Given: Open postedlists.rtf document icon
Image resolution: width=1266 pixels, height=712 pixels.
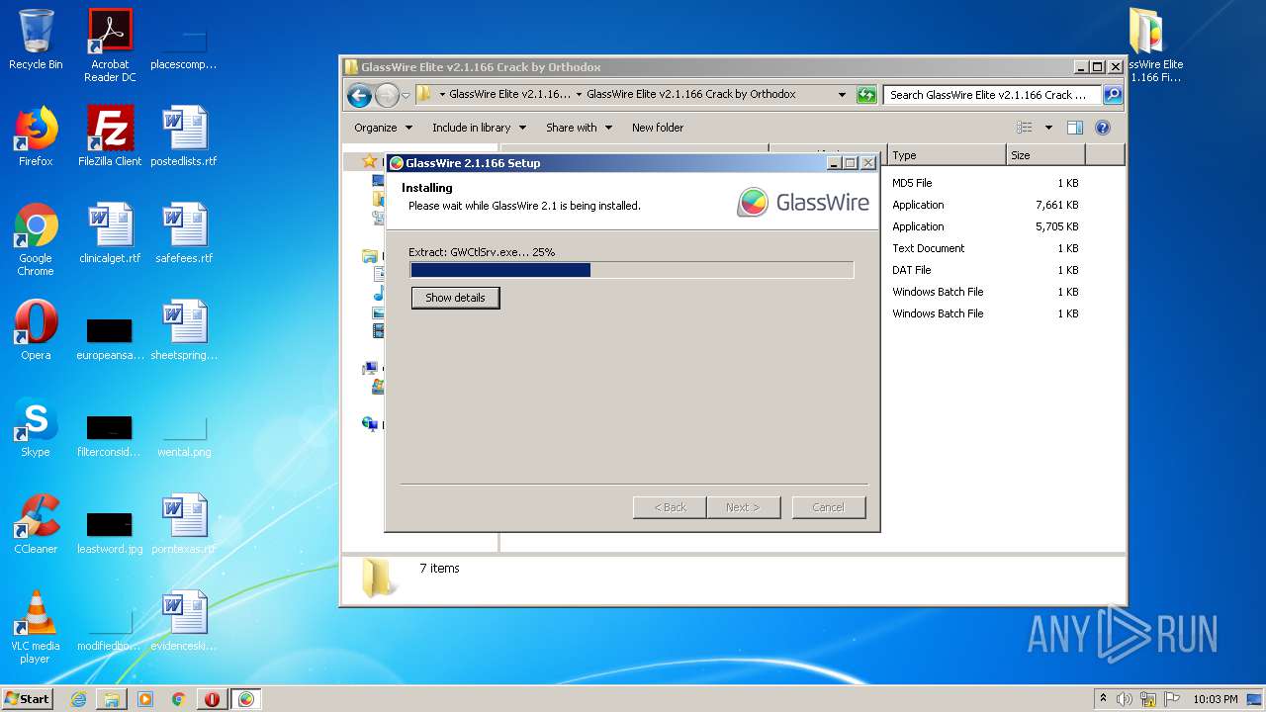Looking at the screenshot, I should coord(184,136).
